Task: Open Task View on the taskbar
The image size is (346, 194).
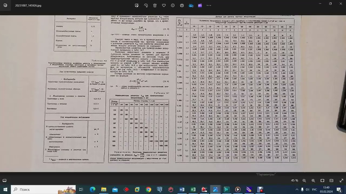Action: [x=81, y=189]
